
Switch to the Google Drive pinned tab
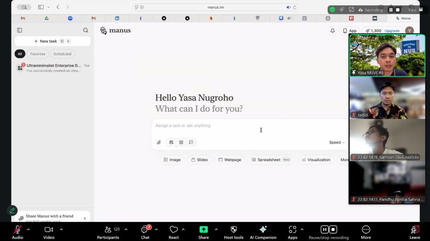pos(47,19)
